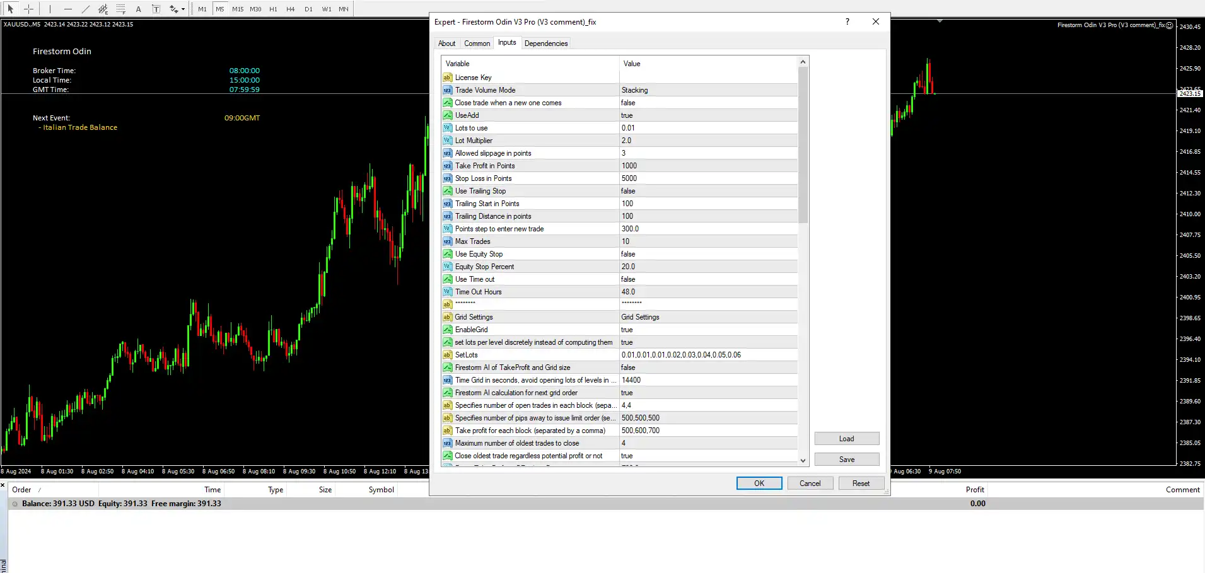
Task: Choose the Fibonacci Retracement tool
Action: 120,9
